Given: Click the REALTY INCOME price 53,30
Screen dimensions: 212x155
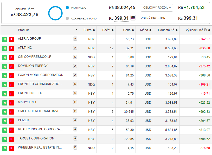Looking at the screenshot, I should point(130,130).
